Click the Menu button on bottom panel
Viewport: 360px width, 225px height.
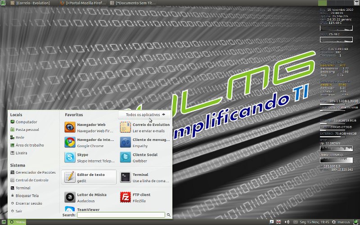coord(17,222)
